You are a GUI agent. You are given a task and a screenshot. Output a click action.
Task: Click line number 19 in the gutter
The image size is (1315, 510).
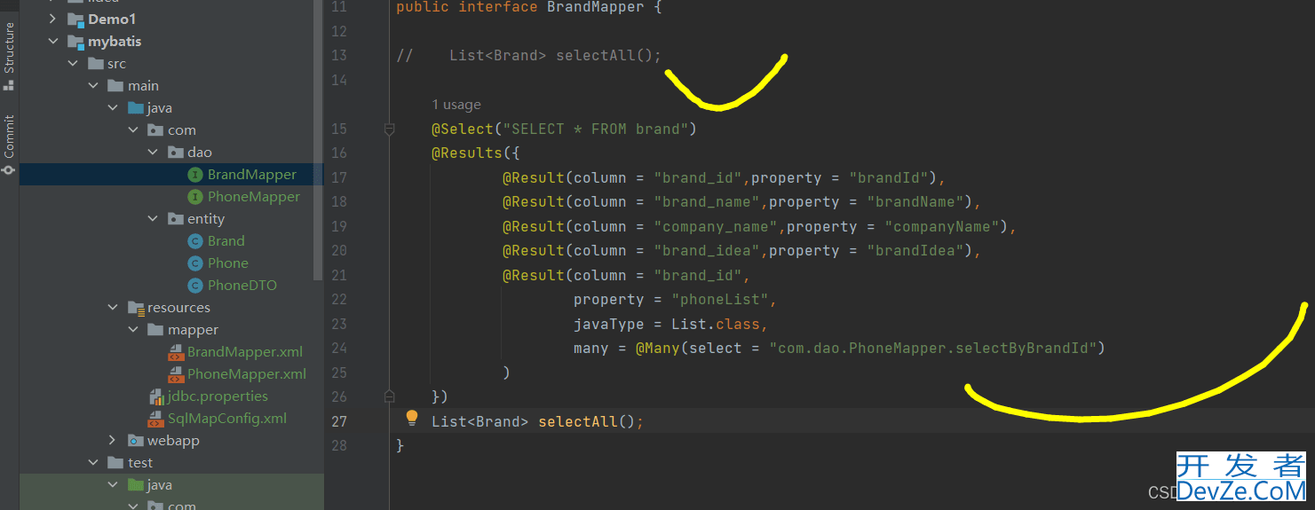pos(339,226)
